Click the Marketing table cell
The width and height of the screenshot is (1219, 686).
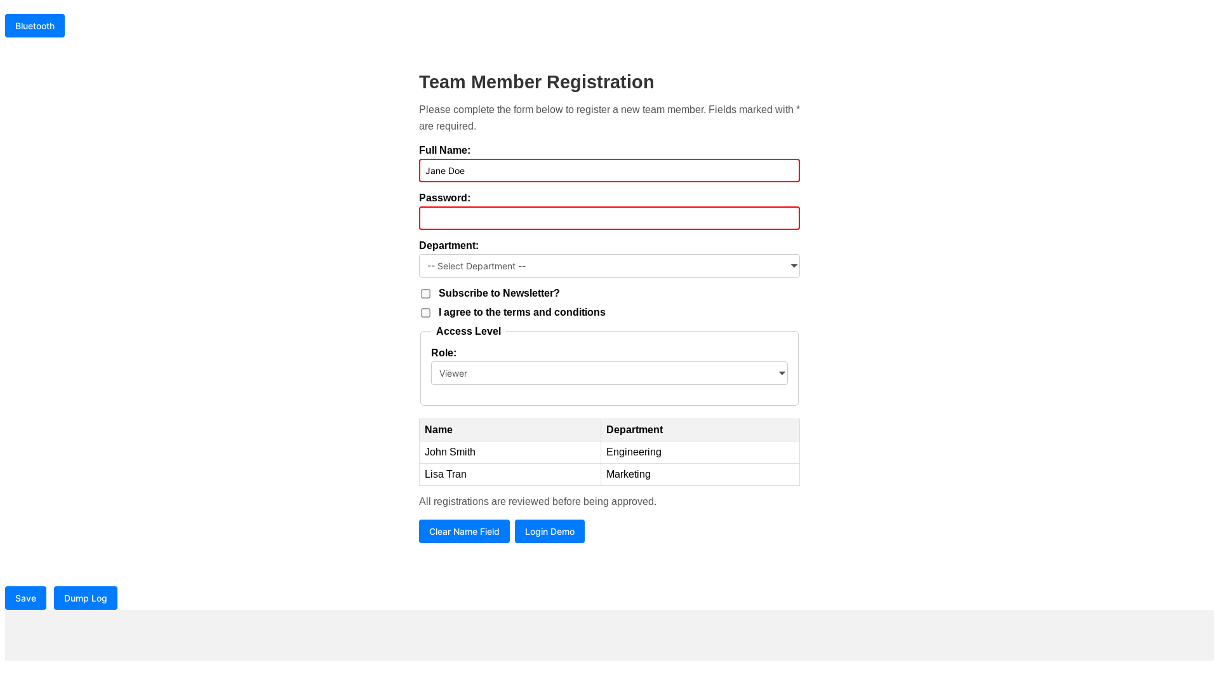point(700,474)
